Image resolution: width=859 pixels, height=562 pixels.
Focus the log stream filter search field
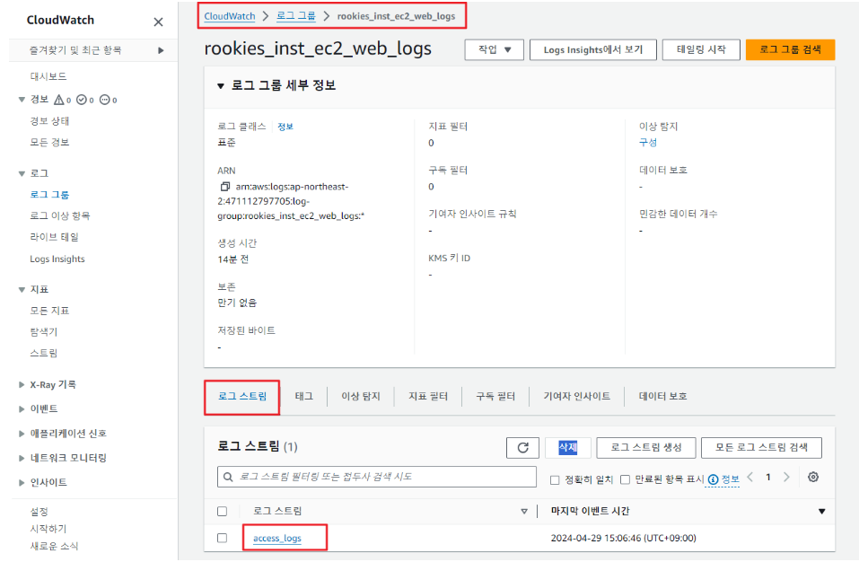[377, 477]
